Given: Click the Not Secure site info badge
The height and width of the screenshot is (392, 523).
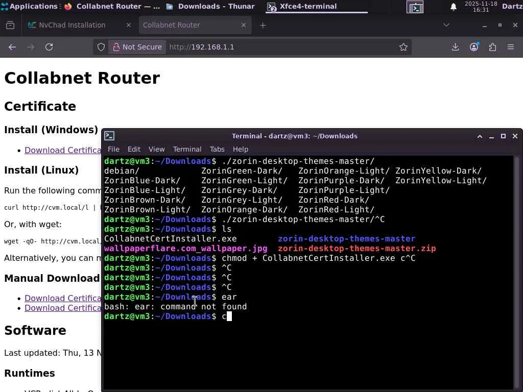Looking at the screenshot, I should pos(137,47).
